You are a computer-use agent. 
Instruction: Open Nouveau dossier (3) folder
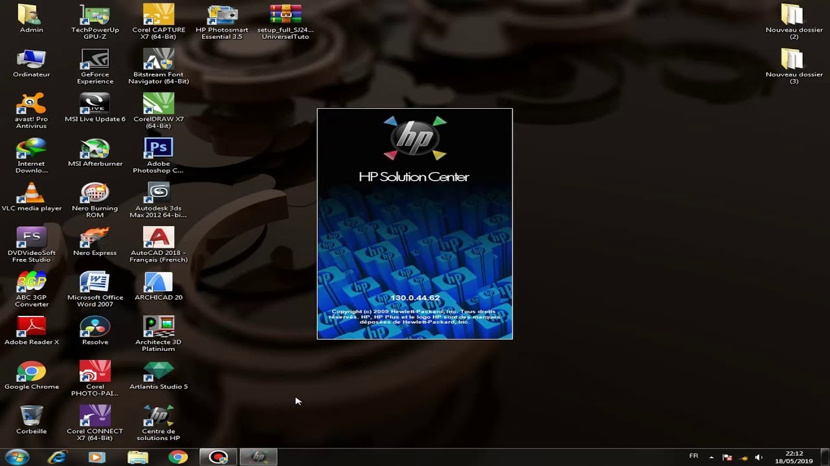(x=793, y=66)
